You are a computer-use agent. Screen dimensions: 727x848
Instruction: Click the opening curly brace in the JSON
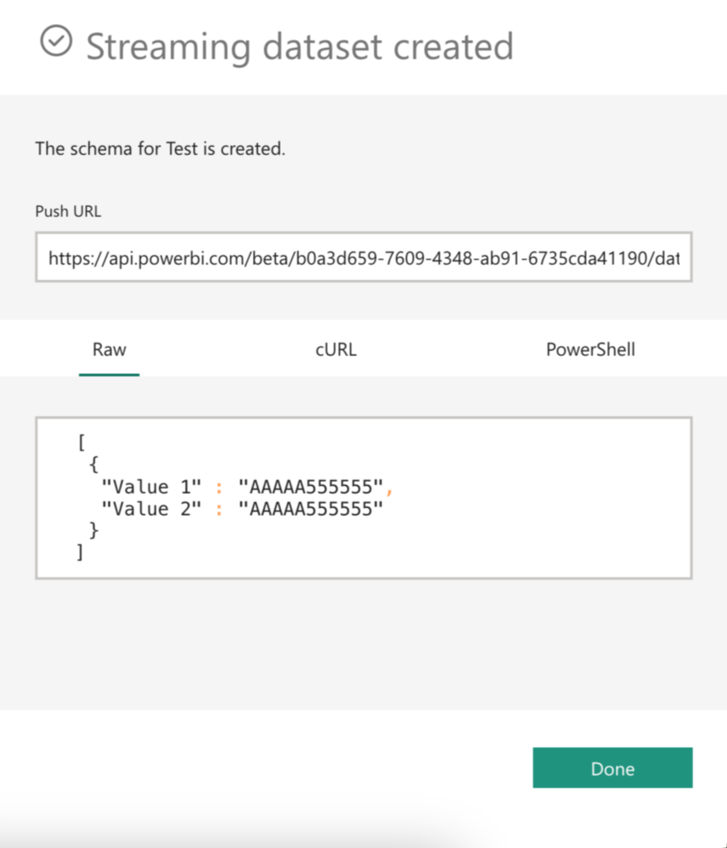coord(94,464)
